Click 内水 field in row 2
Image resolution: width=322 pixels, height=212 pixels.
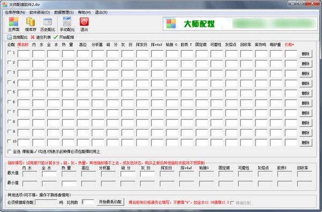[39, 64]
